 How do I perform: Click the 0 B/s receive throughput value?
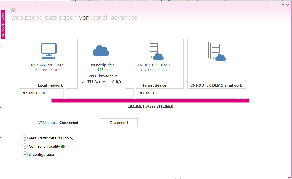coord(117,82)
